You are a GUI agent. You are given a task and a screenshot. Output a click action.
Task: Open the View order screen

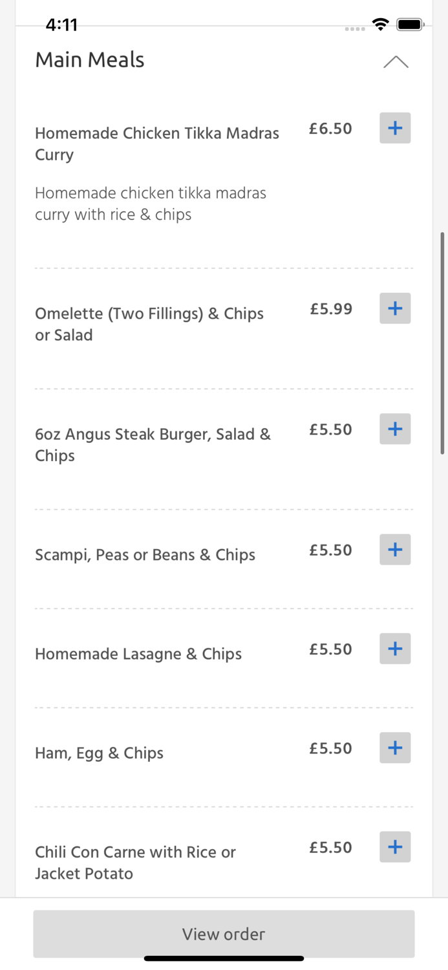tap(224, 934)
